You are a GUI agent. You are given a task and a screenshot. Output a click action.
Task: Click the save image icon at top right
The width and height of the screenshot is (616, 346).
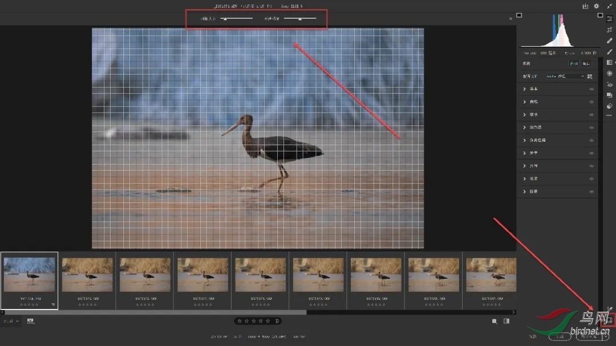(x=585, y=6)
